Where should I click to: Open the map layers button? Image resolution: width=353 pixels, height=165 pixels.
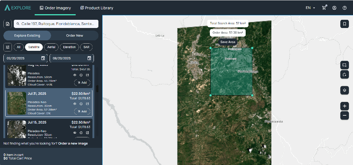coord(344,90)
